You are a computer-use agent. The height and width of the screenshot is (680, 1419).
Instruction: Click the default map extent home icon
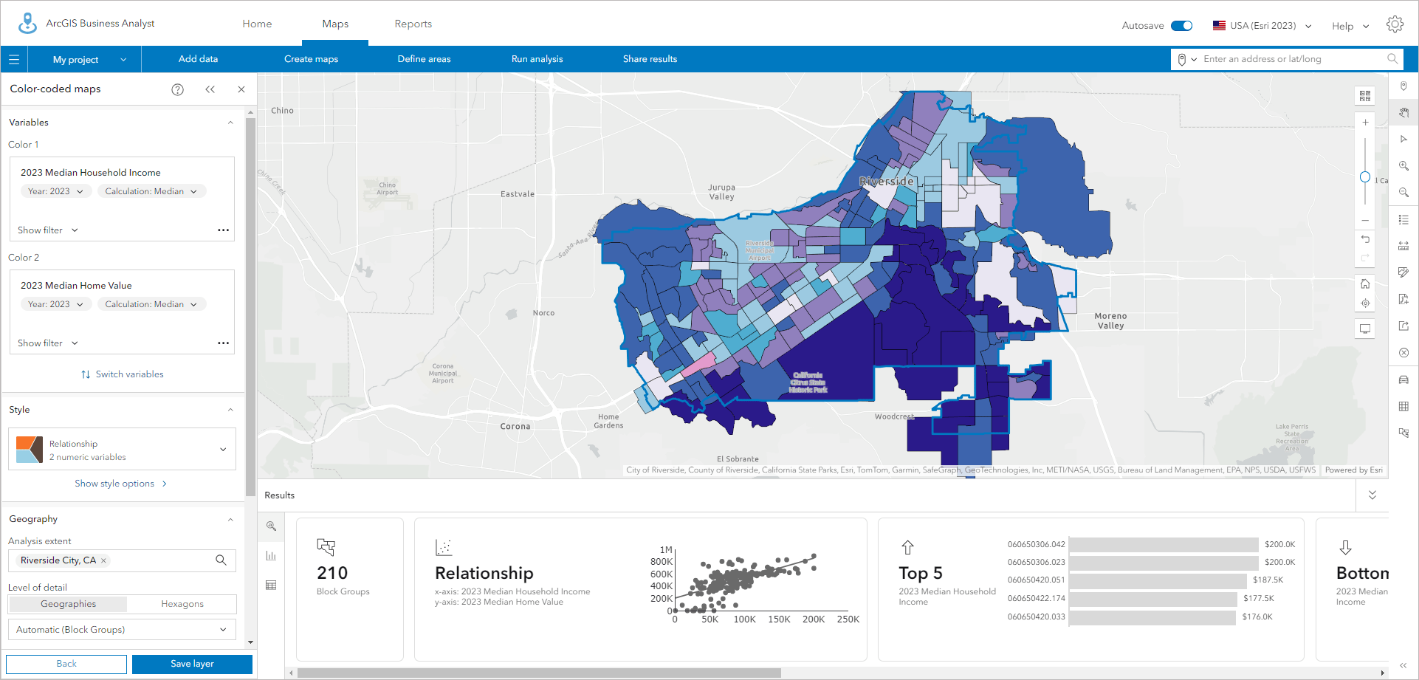click(x=1365, y=283)
